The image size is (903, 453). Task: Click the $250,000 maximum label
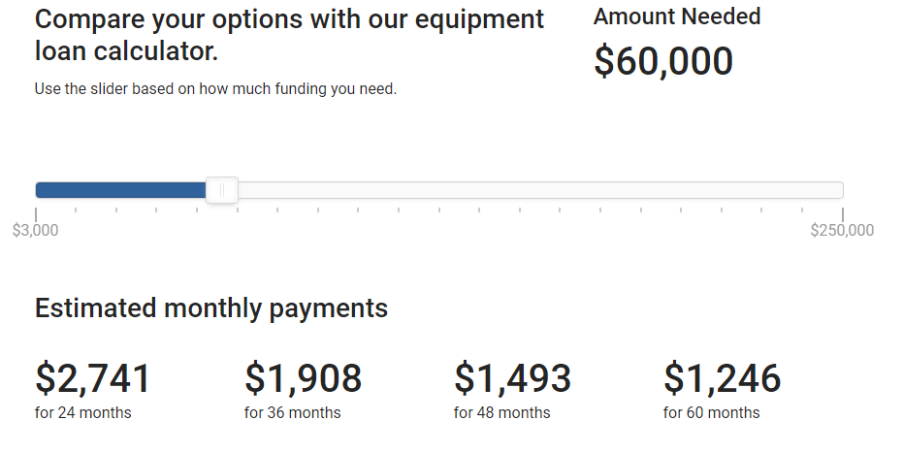(842, 231)
